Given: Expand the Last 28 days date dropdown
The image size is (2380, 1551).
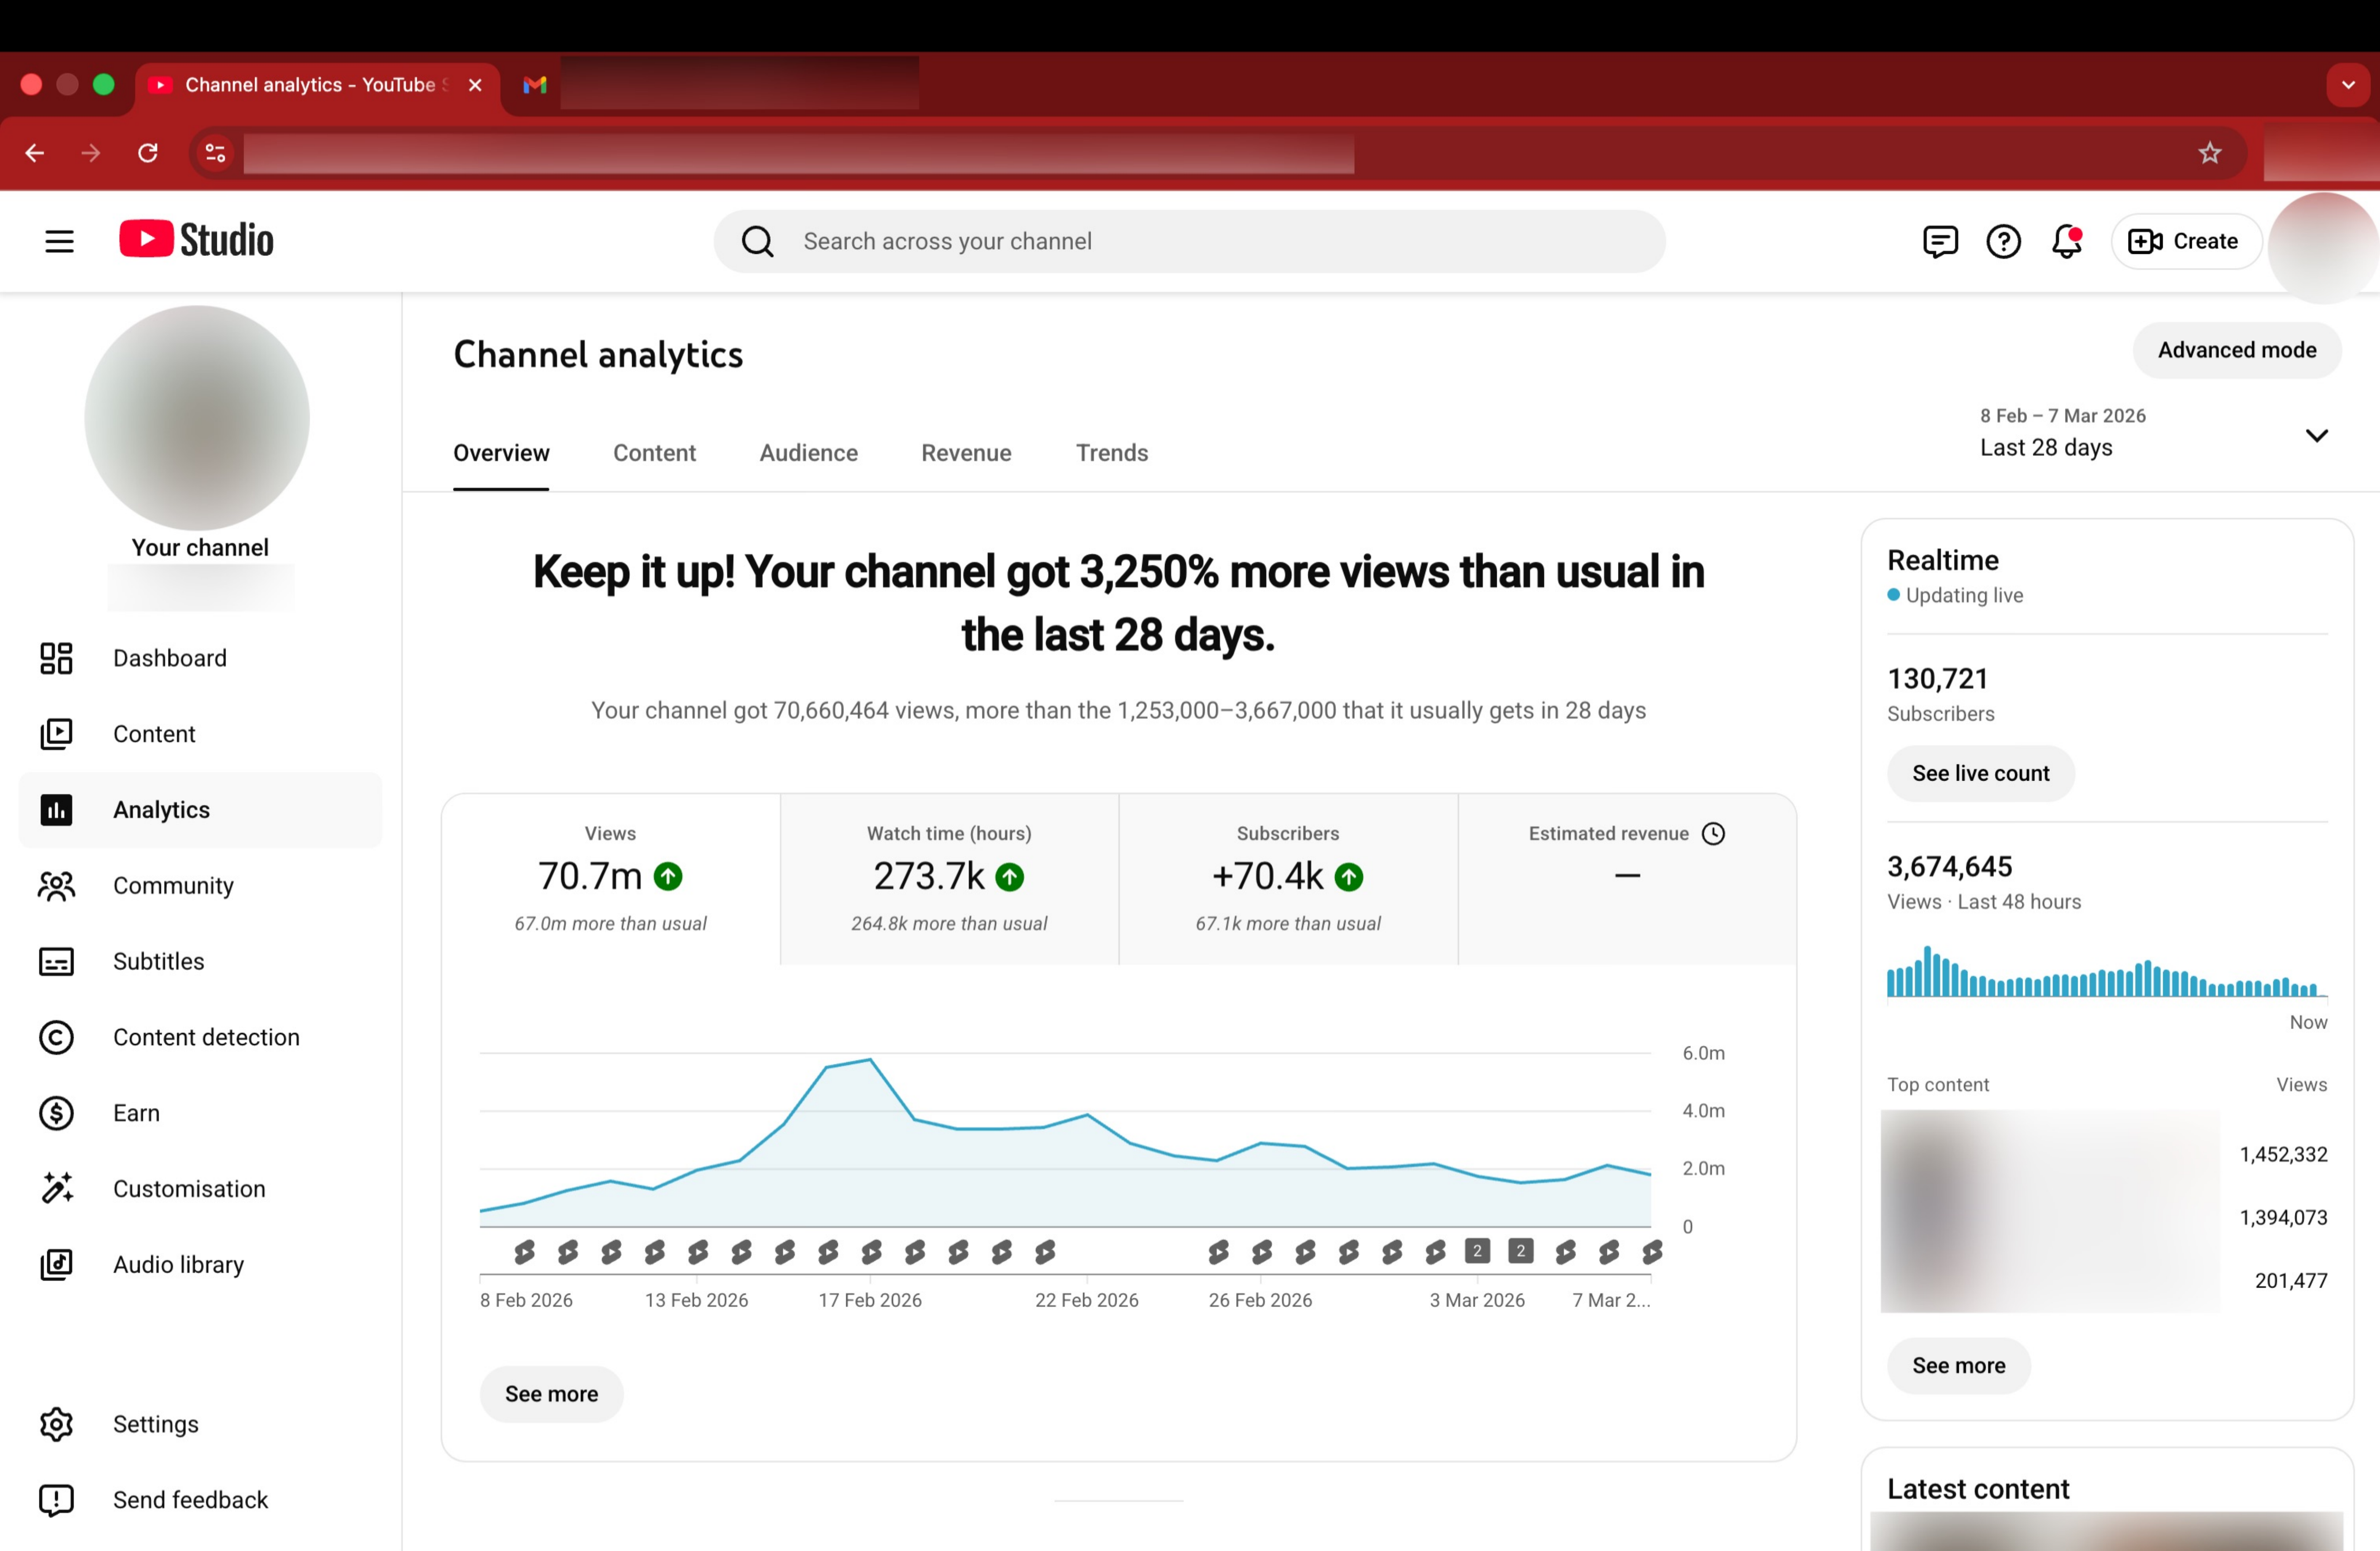Looking at the screenshot, I should coord(2154,434).
